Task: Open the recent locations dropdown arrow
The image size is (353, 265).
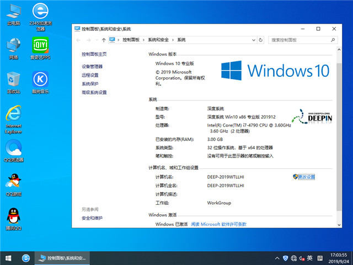Action: tap(97, 40)
